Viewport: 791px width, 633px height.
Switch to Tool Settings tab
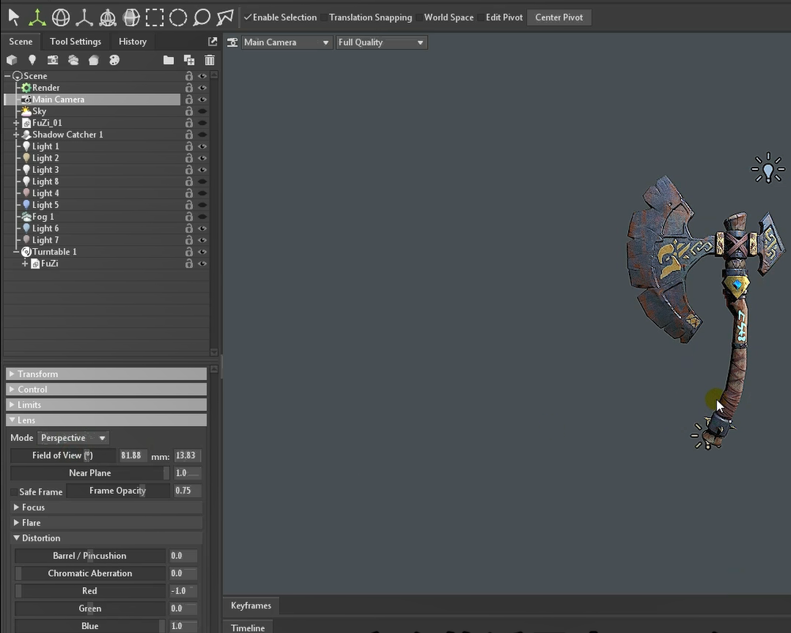[75, 42]
